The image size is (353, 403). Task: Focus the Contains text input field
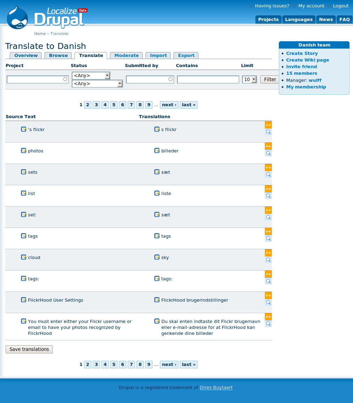click(x=208, y=79)
